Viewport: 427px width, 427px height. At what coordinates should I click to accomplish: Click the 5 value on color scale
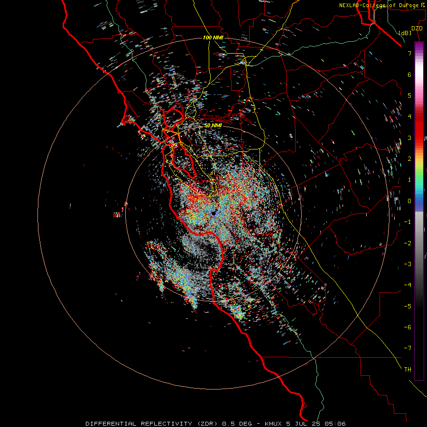[x=409, y=95]
